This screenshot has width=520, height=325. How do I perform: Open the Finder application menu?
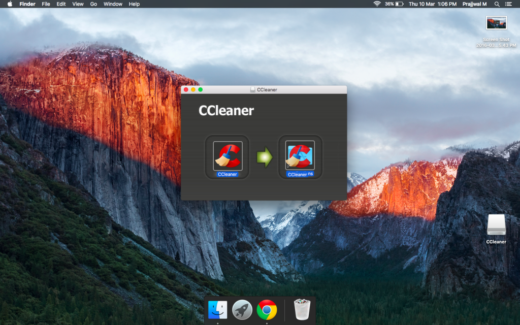tap(27, 4)
